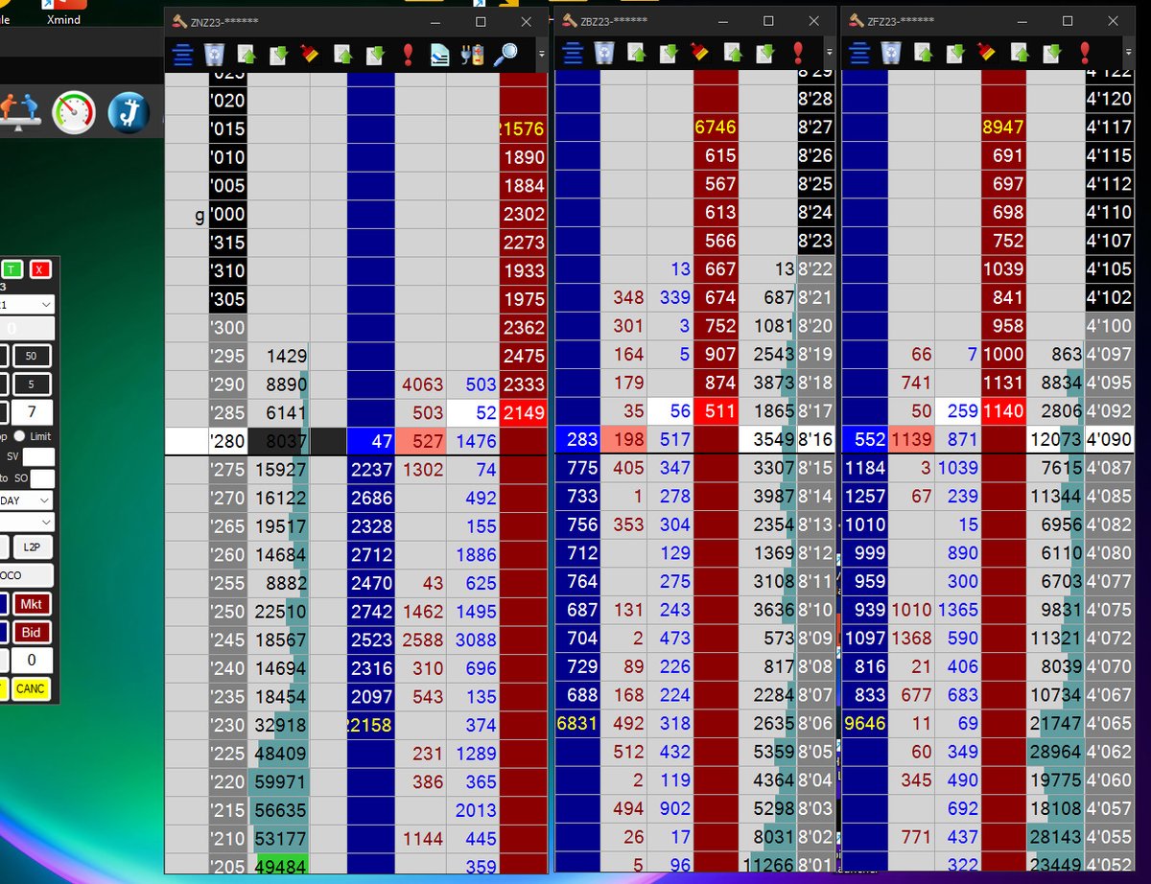Image resolution: width=1151 pixels, height=884 pixels.
Task: Select the Limit radio button
Action: coord(20,435)
